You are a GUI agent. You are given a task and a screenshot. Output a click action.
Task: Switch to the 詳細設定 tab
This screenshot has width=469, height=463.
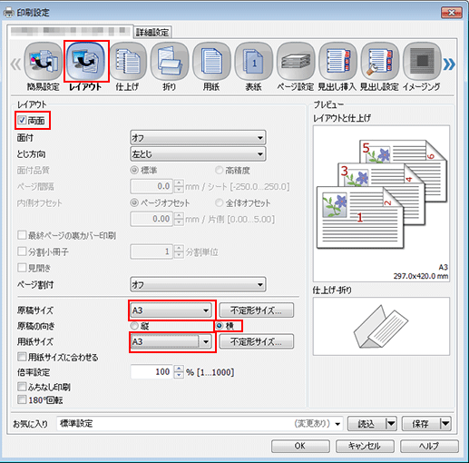click(x=152, y=32)
